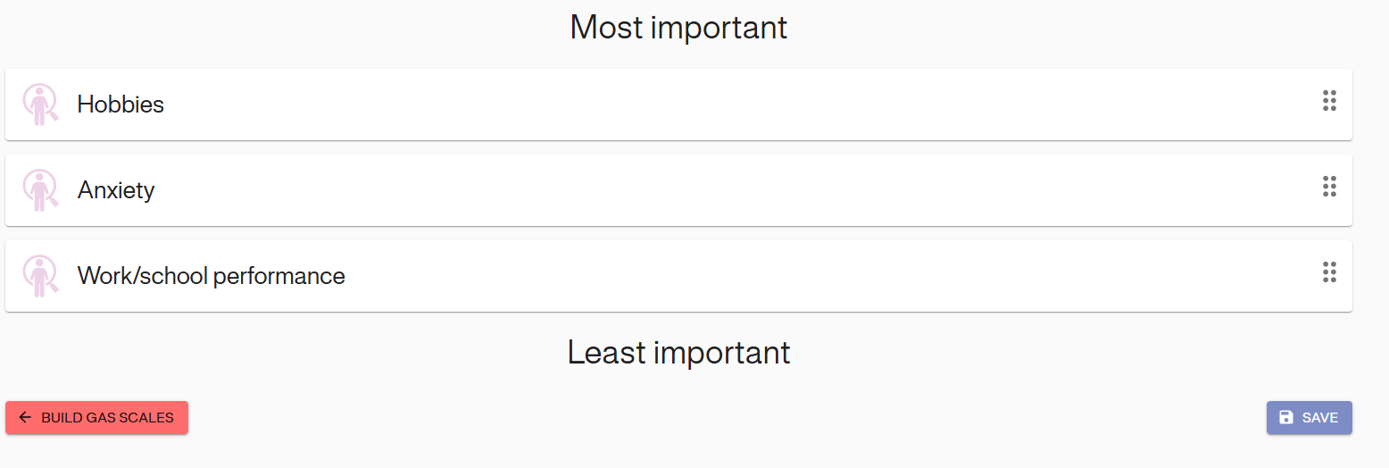
Task: Click empty middle area of Hobbies card
Action: (714, 104)
